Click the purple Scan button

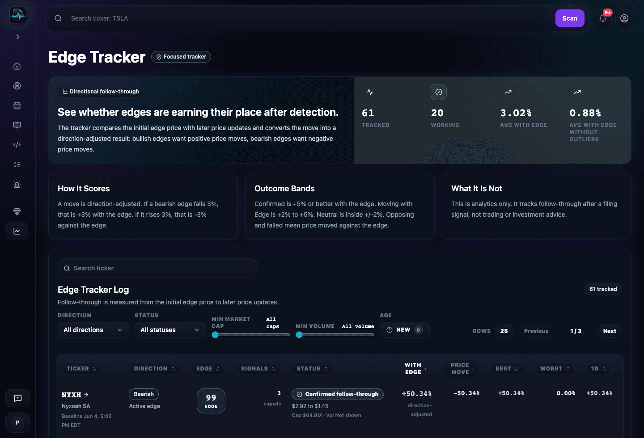coord(570,18)
